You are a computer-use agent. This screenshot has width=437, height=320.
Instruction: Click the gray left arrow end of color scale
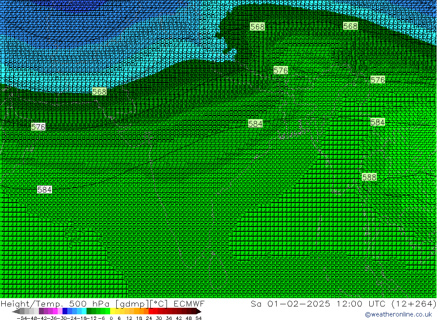tap(16, 311)
